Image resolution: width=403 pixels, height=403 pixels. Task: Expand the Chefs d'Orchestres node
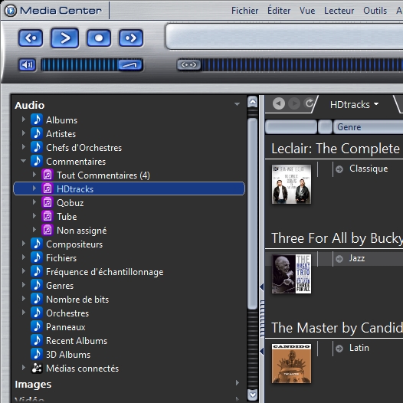coord(24,147)
